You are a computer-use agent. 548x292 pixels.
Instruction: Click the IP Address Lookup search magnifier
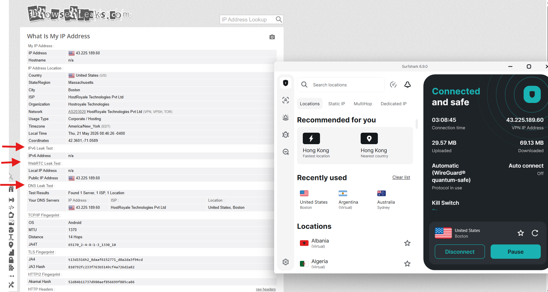tap(279, 19)
